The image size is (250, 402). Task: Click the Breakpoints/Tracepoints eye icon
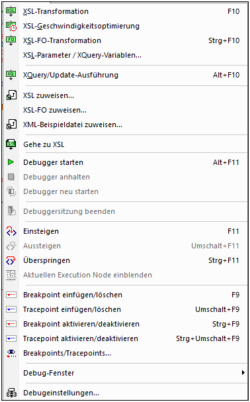tap(11, 353)
